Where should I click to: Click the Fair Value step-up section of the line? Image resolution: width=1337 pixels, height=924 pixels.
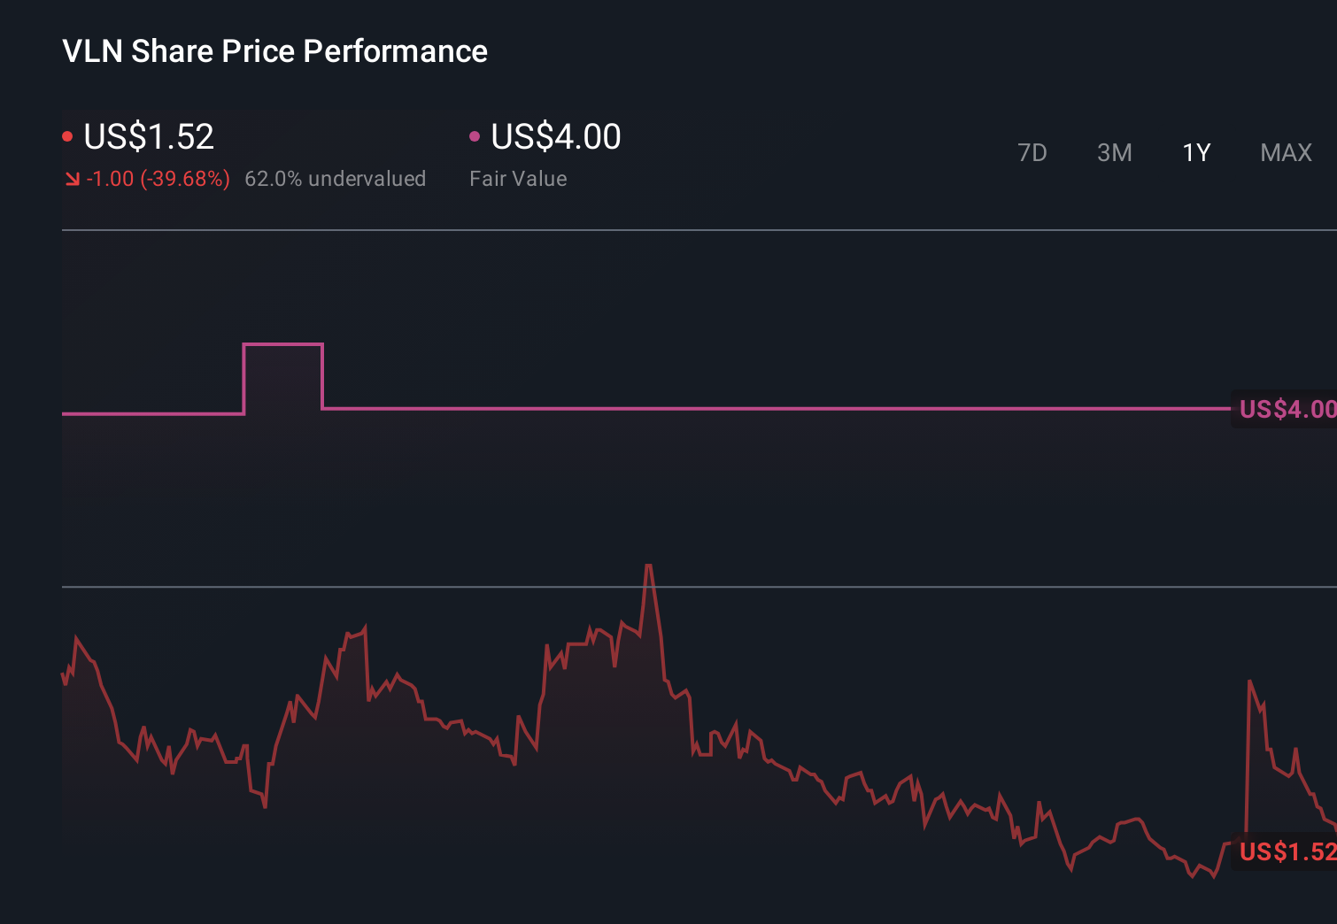(x=282, y=343)
